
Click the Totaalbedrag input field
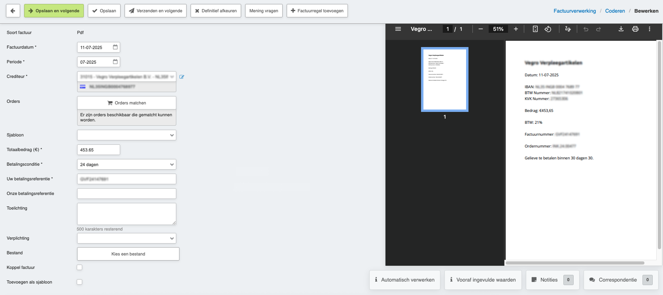coord(98,150)
